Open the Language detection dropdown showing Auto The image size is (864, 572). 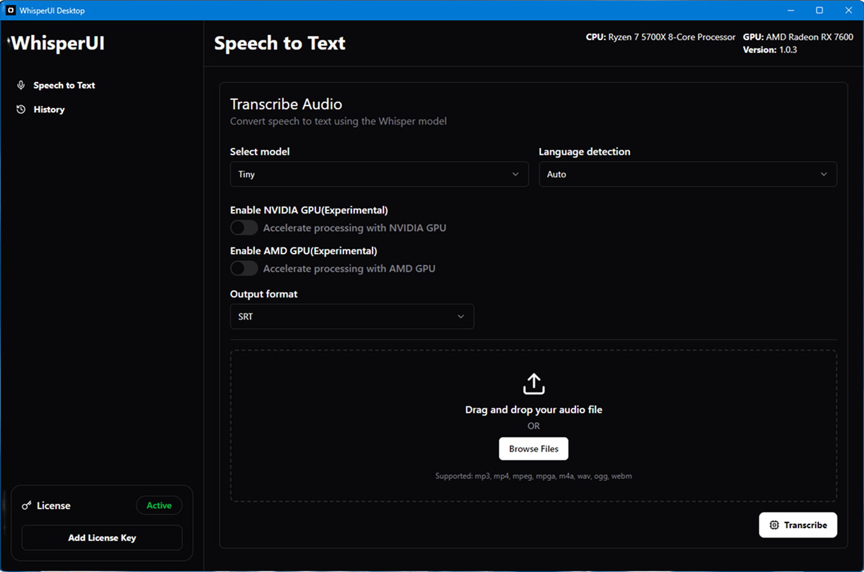click(688, 174)
